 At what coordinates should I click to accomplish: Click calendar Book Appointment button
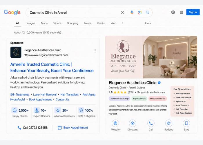tap(72, 128)
